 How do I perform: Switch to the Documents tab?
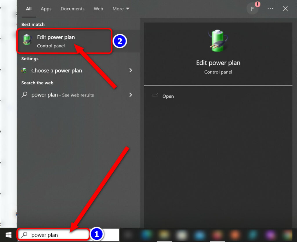72,9
